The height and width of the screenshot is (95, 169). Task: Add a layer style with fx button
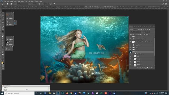140,68
